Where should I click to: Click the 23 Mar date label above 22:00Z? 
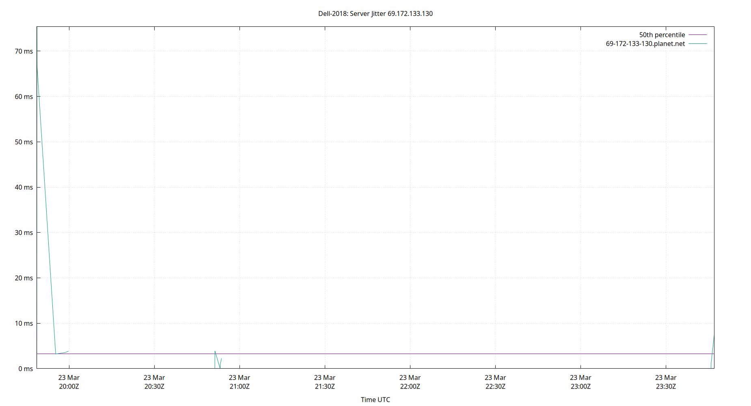tap(410, 377)
